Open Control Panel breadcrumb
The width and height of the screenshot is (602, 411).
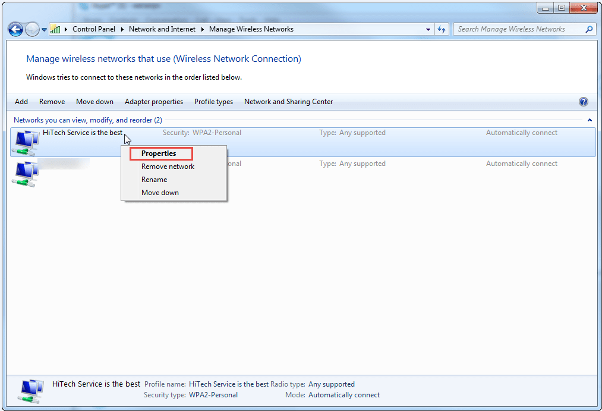pos(94,29)
